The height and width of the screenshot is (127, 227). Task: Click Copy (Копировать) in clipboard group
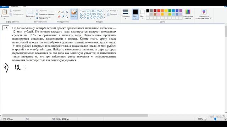[x=16, y=14]
